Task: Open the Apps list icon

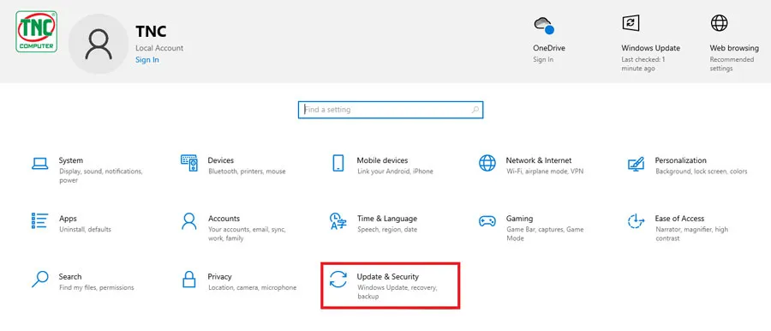Action: pos(39,221)
